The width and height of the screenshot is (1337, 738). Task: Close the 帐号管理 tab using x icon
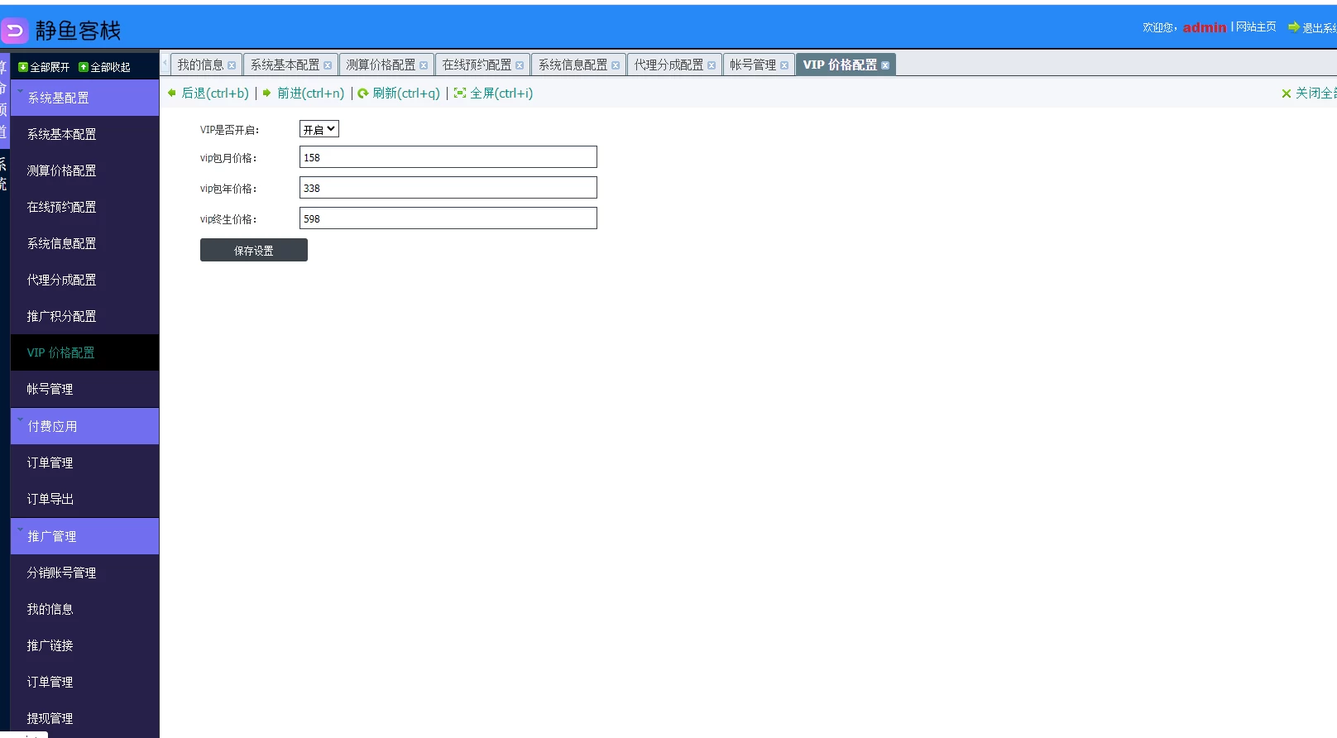pyautogui.click(x=784, y=65)
